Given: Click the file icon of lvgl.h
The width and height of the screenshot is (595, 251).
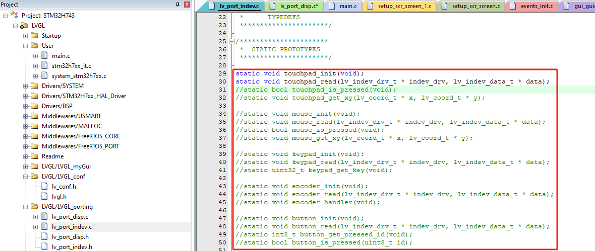Looking at the screenshot, I should [x=44, y=197].
